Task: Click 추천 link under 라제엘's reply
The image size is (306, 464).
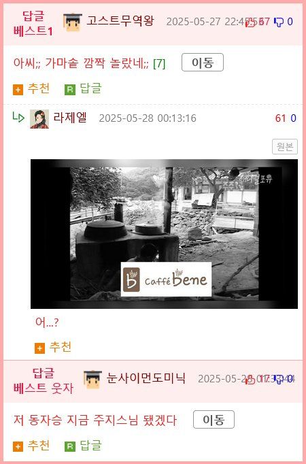Action: pos(61,346)
